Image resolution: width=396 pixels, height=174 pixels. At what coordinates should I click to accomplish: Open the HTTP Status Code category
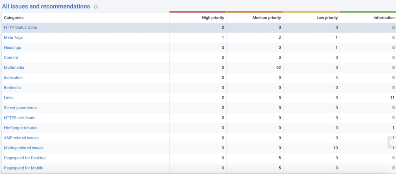point(20,27)
